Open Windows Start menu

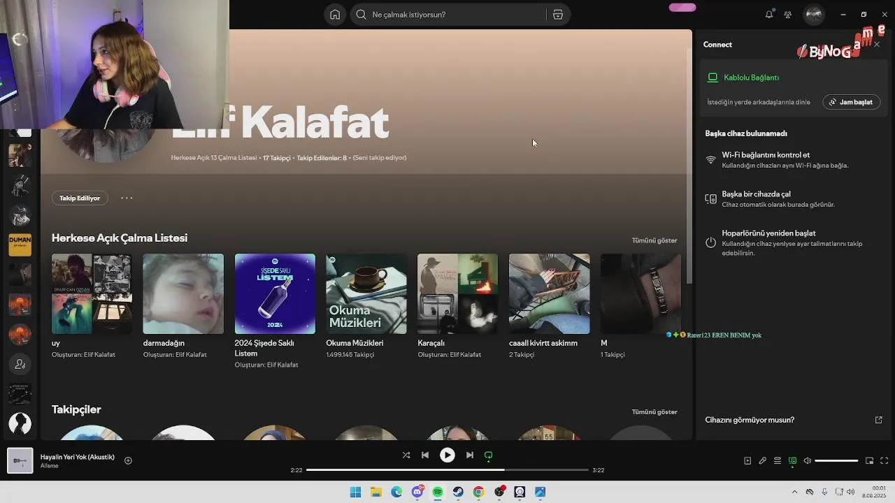pos(355,492)
